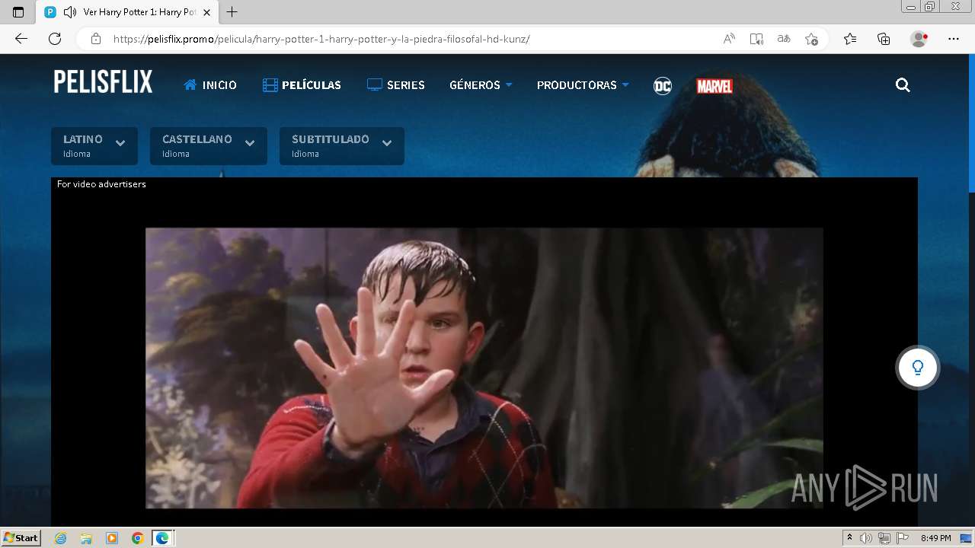Toggle the lights-off lightbulb button

click(x=918, y=368)
